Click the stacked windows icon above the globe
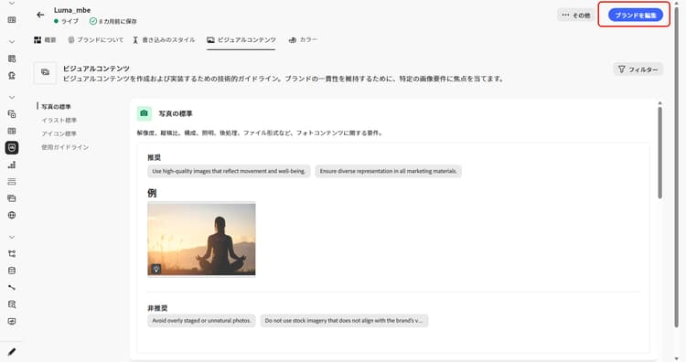The image size is (686, 362). pyautogui.click(x=12, y=198)
